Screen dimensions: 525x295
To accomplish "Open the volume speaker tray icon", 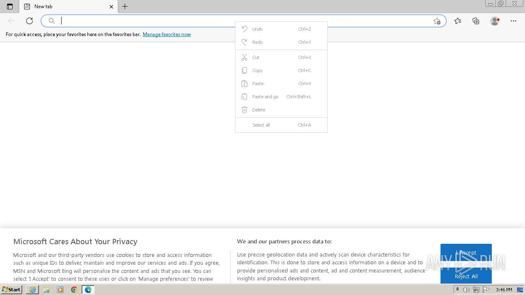I will point(466,290).
